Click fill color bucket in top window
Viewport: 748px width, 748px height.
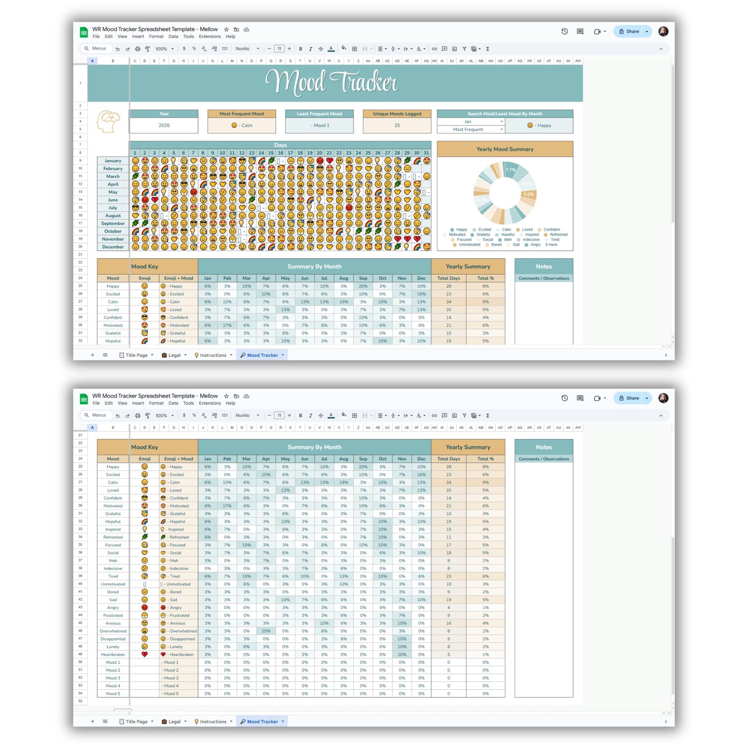click(343, 48)
